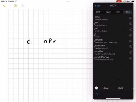Screen dimensions: 136x102
Task: Tap the Un/d fraction button
Action: (120, 88)
